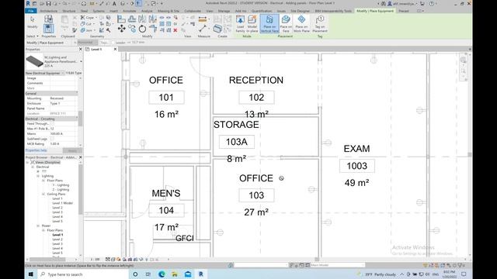Click the Create Similar icon
The image size is (497, 279).
pyautogui.click(x=217, y=29)
